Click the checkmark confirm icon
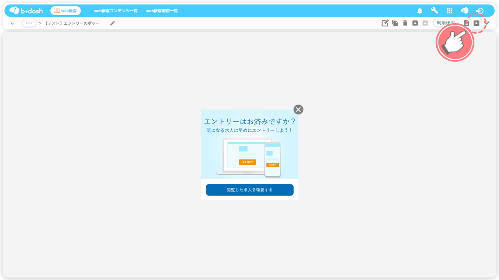The width and height of the screenshot is (499, 280). click(487, 23)
